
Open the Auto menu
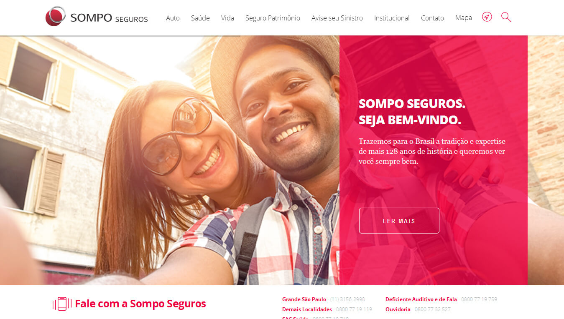(173, 18)
